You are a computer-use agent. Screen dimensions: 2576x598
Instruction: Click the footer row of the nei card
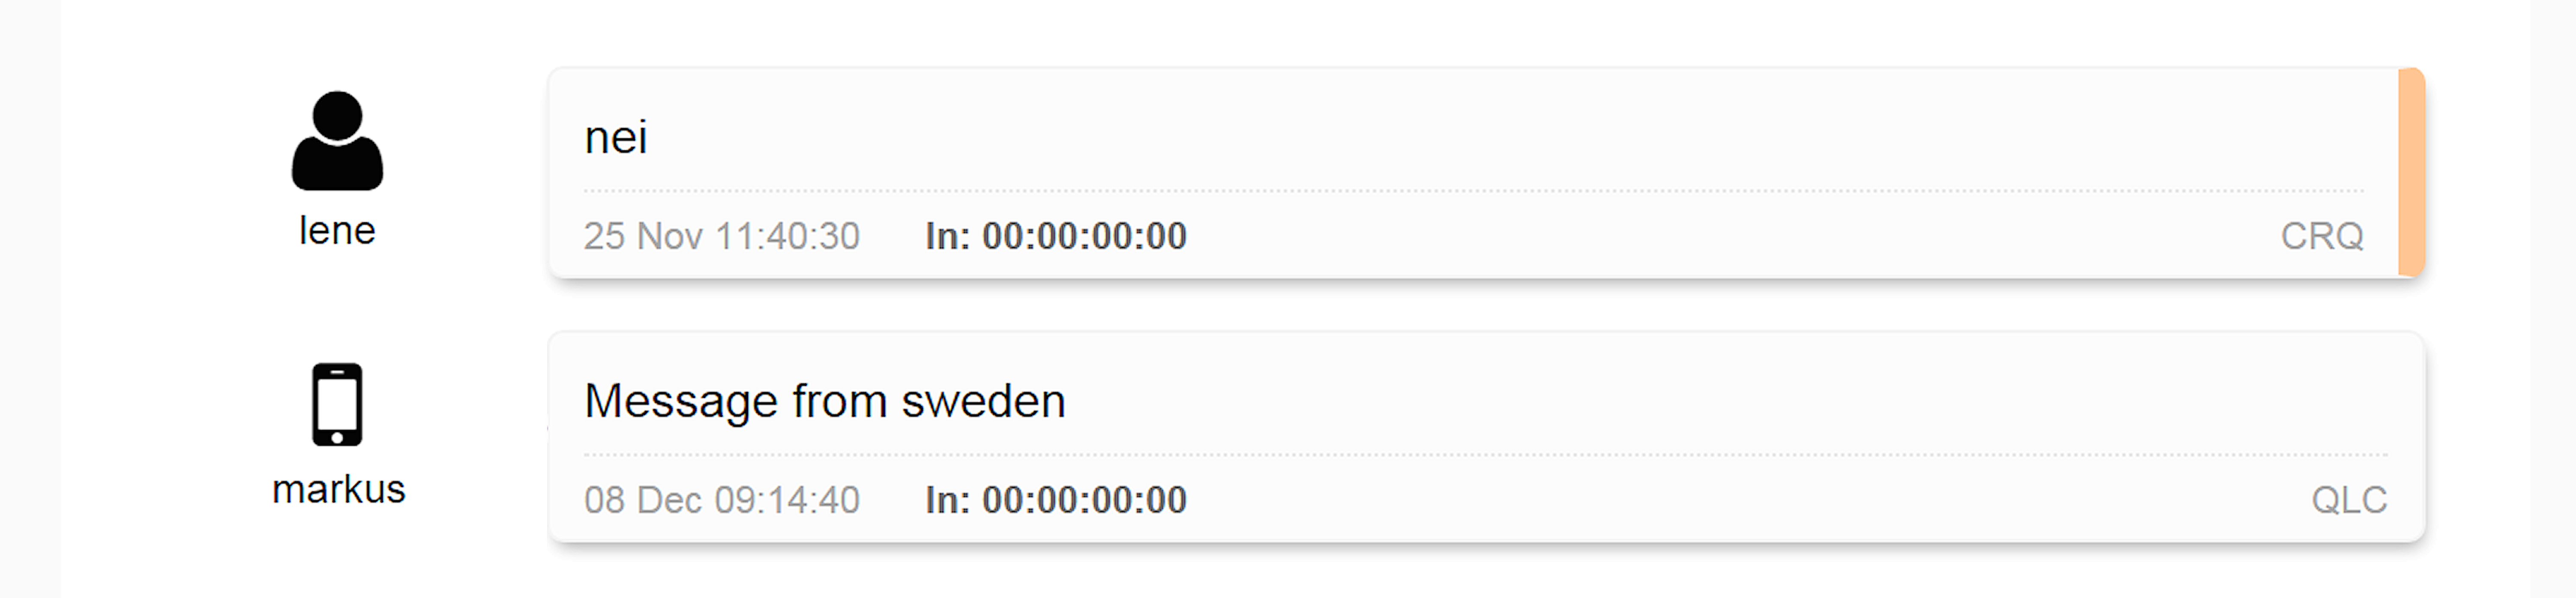pos(1474,236)
